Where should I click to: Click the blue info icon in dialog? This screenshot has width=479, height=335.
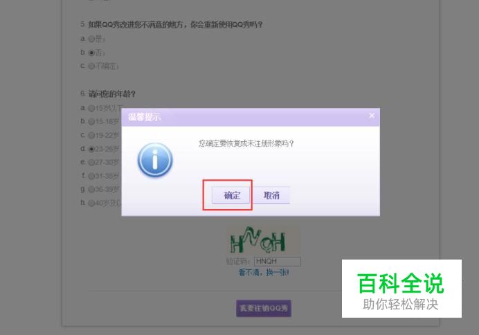(x=155, y=160)
